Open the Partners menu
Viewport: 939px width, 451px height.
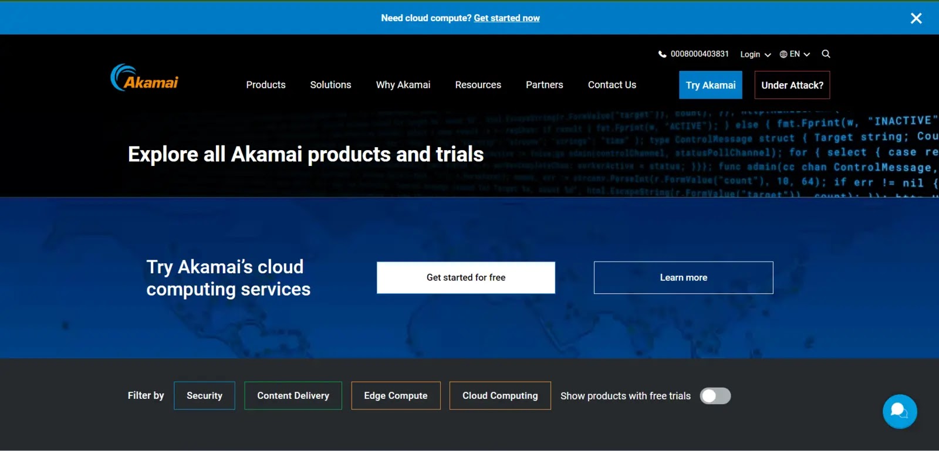[x=545, y=85]
